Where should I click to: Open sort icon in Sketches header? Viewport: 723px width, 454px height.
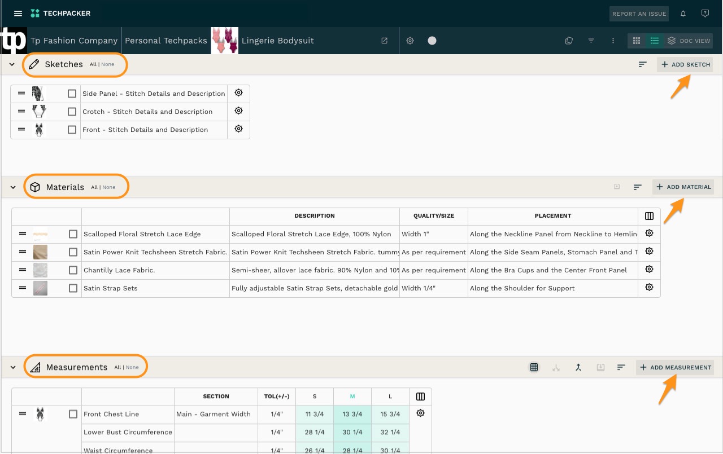pyautogui.click(x=642, y=64)
